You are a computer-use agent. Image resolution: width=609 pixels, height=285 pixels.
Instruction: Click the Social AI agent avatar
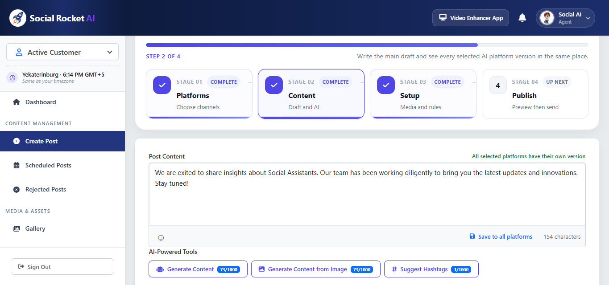point(547,18)
